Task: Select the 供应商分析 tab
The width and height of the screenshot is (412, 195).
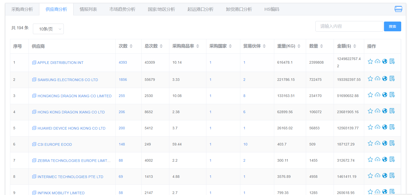Action: point(56,9)
